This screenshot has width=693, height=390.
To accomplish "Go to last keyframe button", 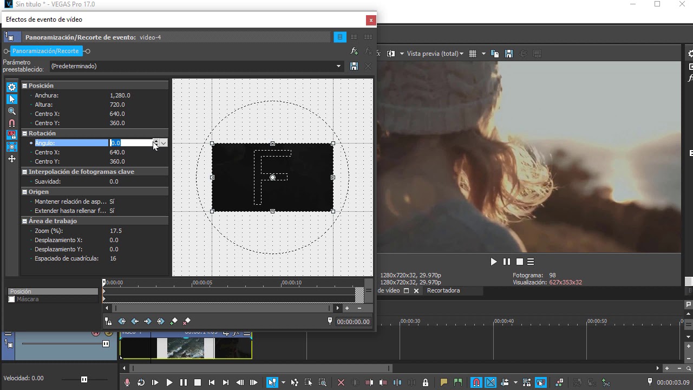I will [161, 321].
